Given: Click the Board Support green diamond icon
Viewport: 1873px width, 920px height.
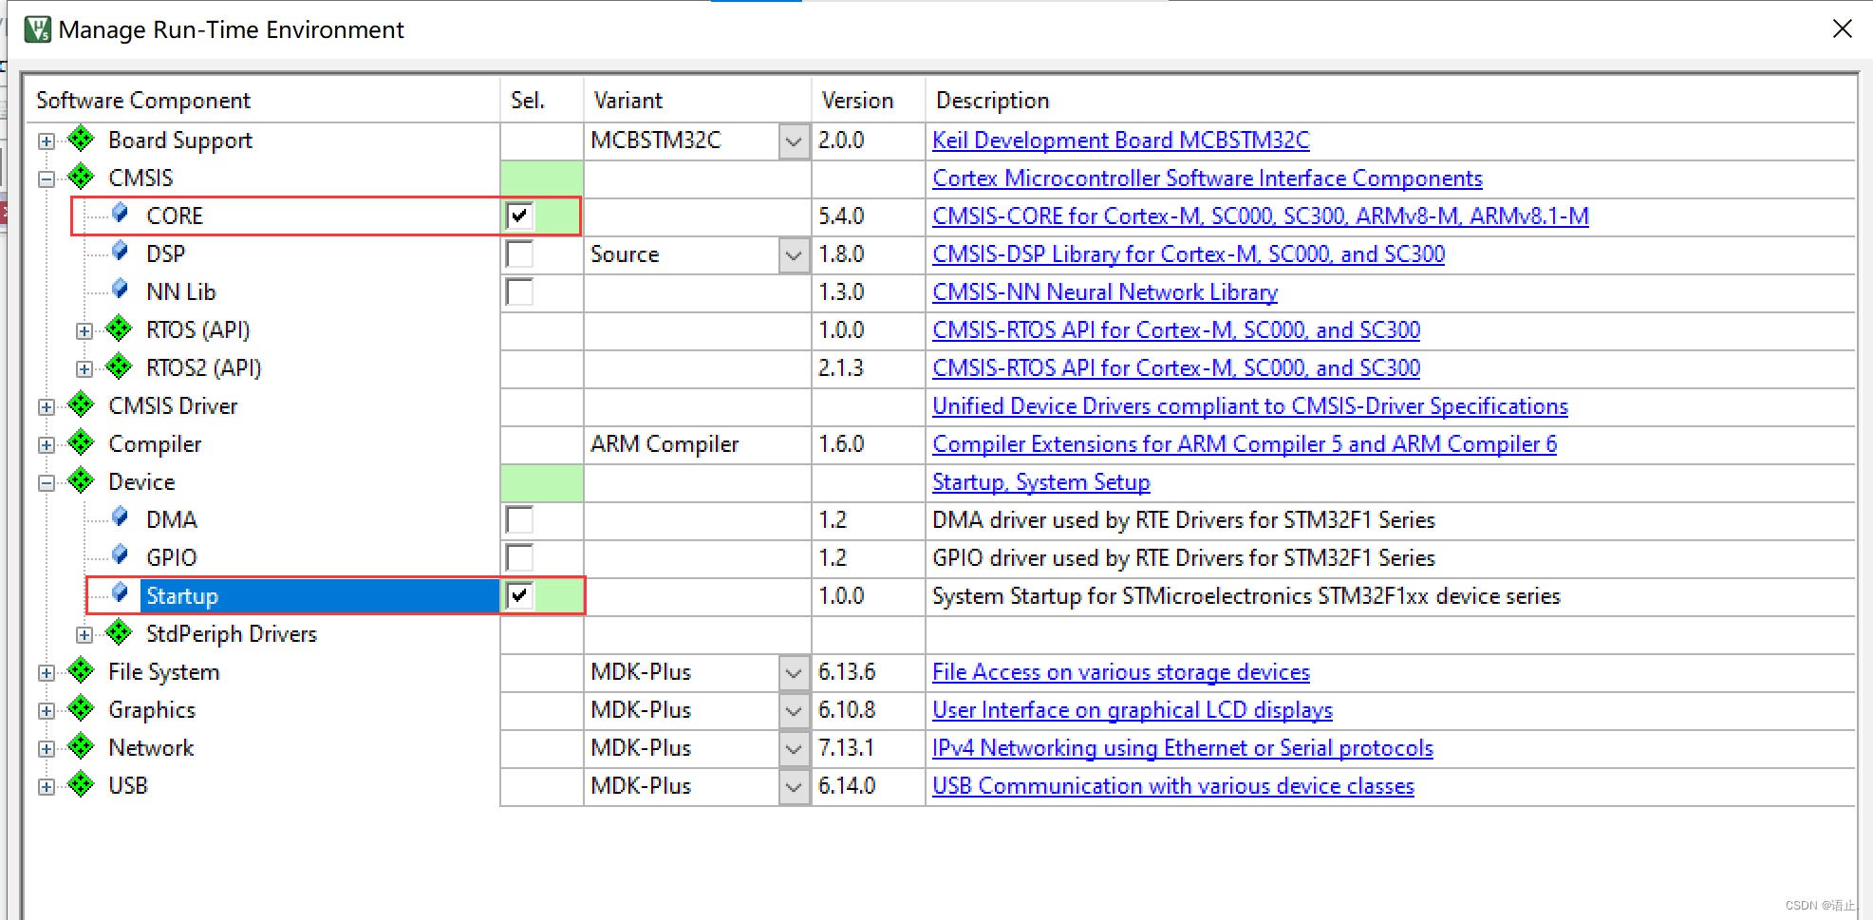Looking at the screenshot, I should coord(82,140).
